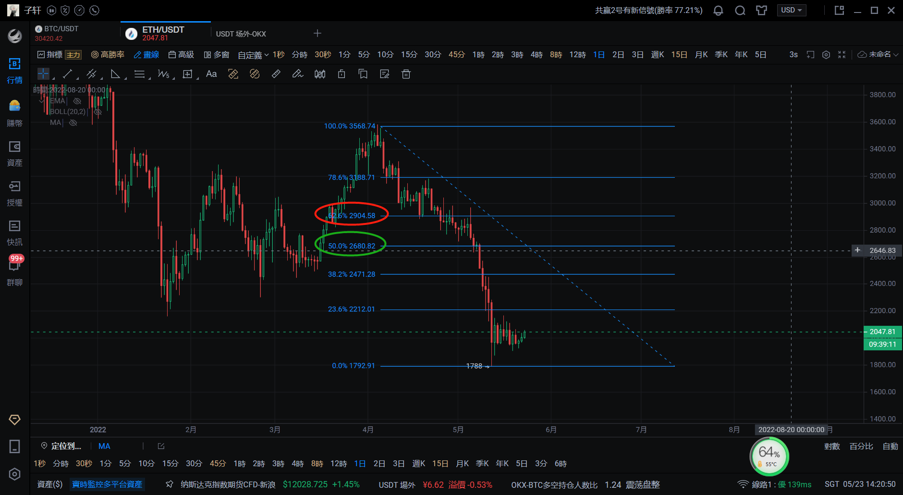The image size is (903, 495).
Task: Open the 未命名 layout dropdown
Action: 878,55
